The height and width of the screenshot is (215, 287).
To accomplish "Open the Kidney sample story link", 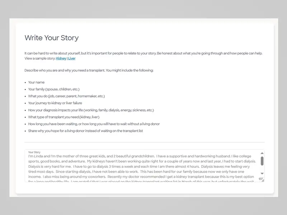I will [61, 58].
